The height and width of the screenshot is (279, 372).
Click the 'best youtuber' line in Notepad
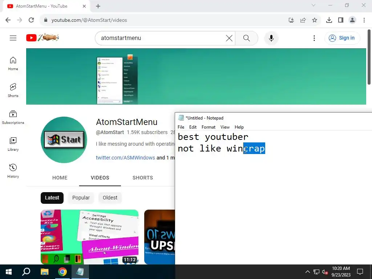pyautogui.click(x=213, y=137)
